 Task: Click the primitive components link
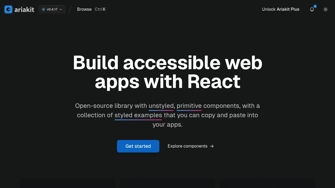click(189, 106)
